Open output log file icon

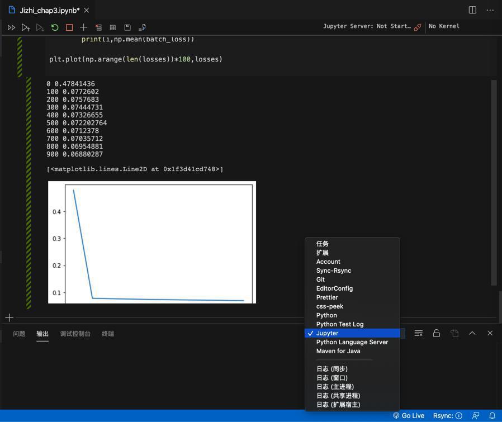pyautogui.click(x=454, y=333)
